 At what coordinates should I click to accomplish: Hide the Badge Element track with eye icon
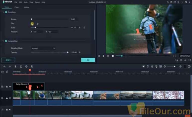coord(10,87)
